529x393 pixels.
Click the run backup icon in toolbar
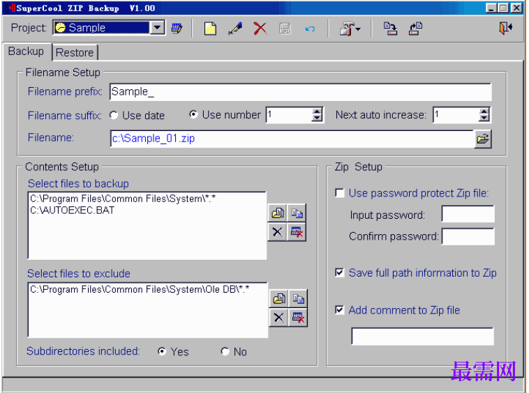coord(390,29)
